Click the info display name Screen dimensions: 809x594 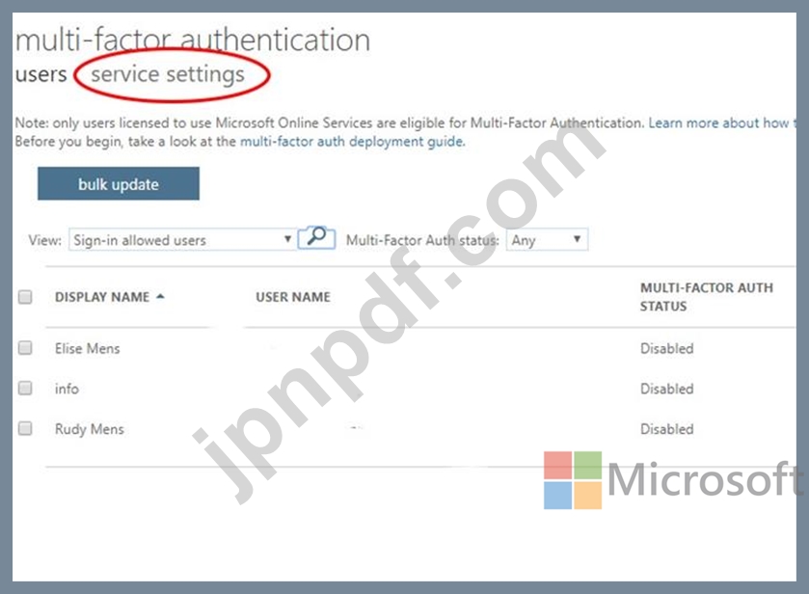click(x=67, y=389)
